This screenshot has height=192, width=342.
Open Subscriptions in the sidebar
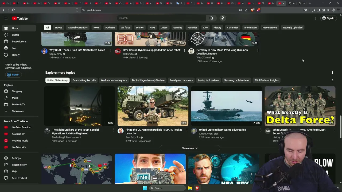pyautogui.click(x=19, y=42)
